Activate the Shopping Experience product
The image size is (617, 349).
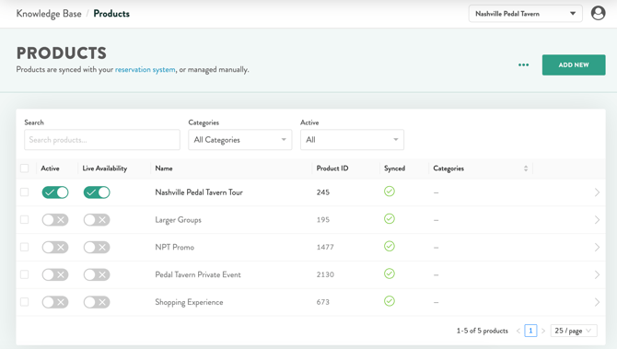55,302
